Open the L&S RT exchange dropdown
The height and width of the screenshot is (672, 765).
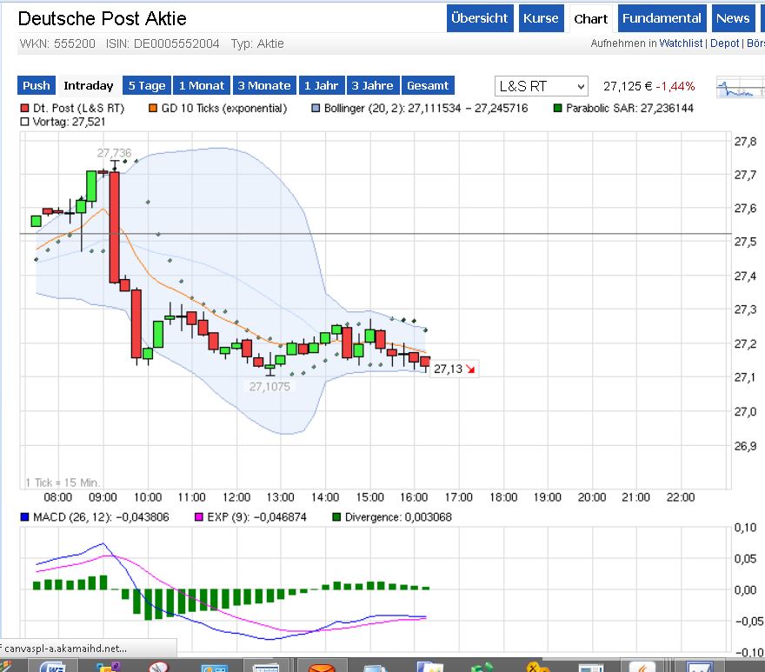[542, 86]
